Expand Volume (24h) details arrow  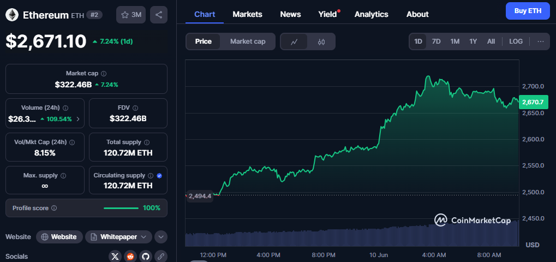click(78, 119)
